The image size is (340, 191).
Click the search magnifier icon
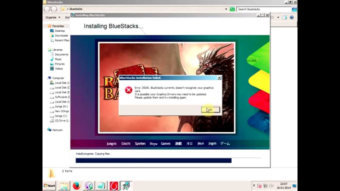[294, 9]
